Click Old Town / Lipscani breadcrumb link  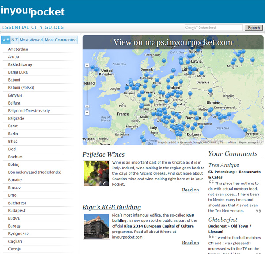230,229
